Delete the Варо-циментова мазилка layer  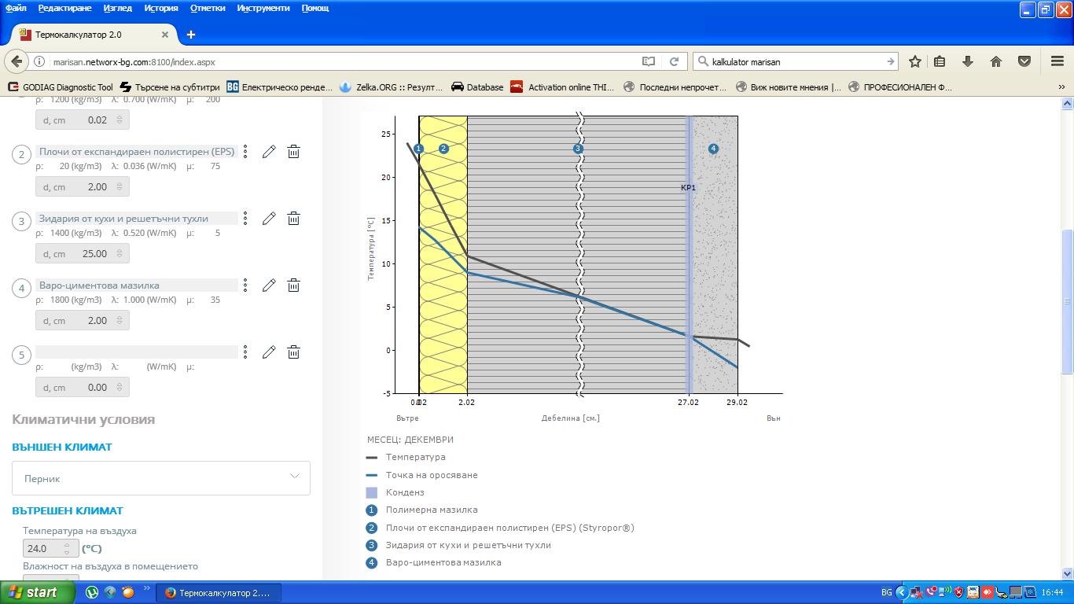[x=293, y=285]
